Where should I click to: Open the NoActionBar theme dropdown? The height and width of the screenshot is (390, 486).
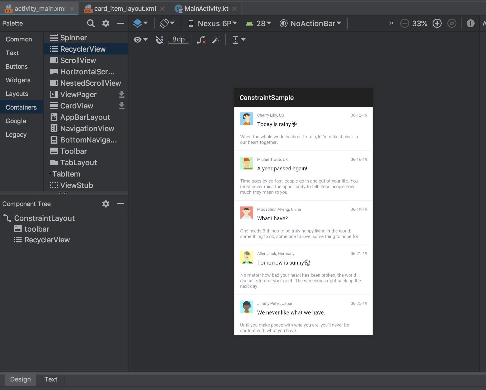(311, 23)
